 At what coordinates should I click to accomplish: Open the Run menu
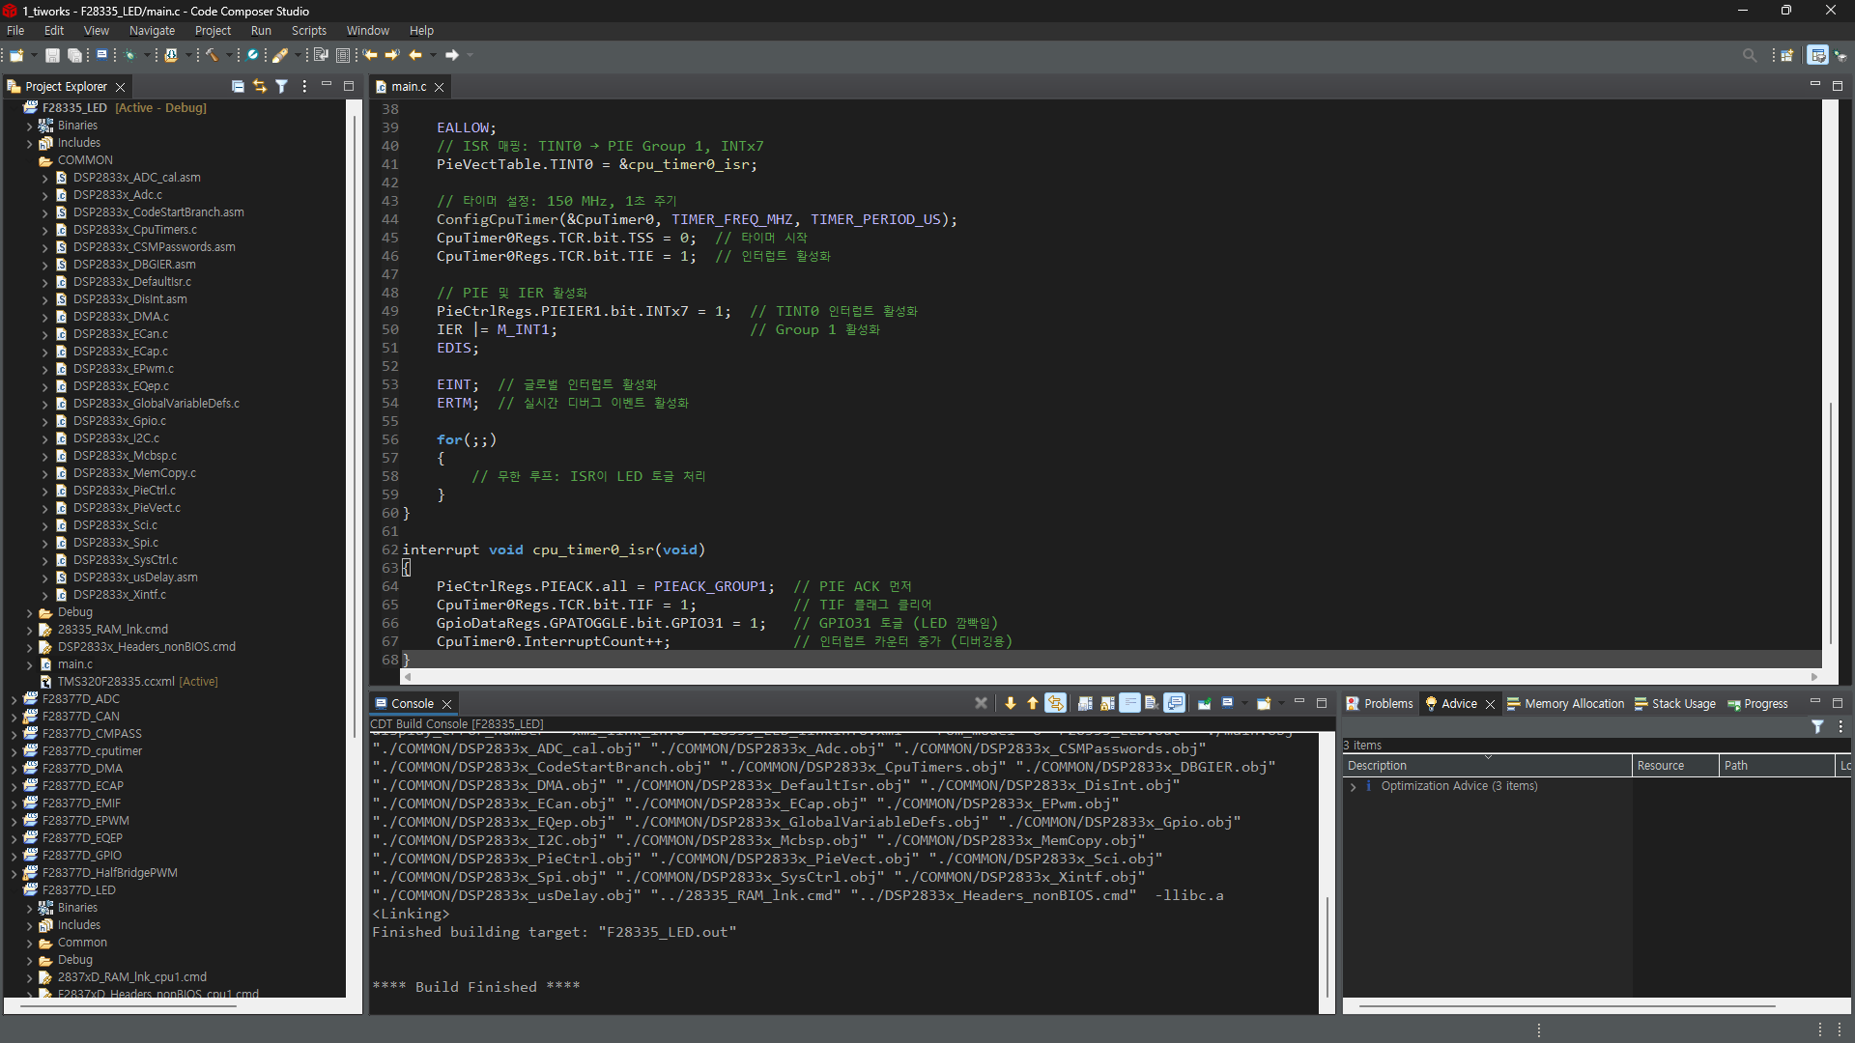(x=260, y=30)
